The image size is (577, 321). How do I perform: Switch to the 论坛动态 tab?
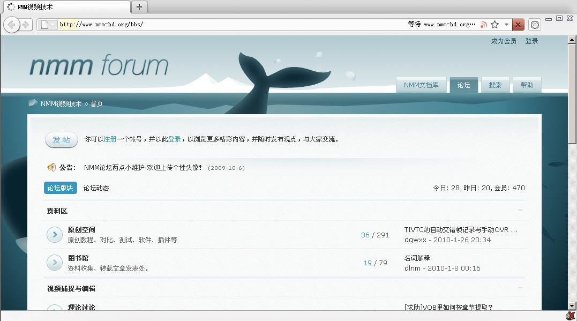point(96,188)
